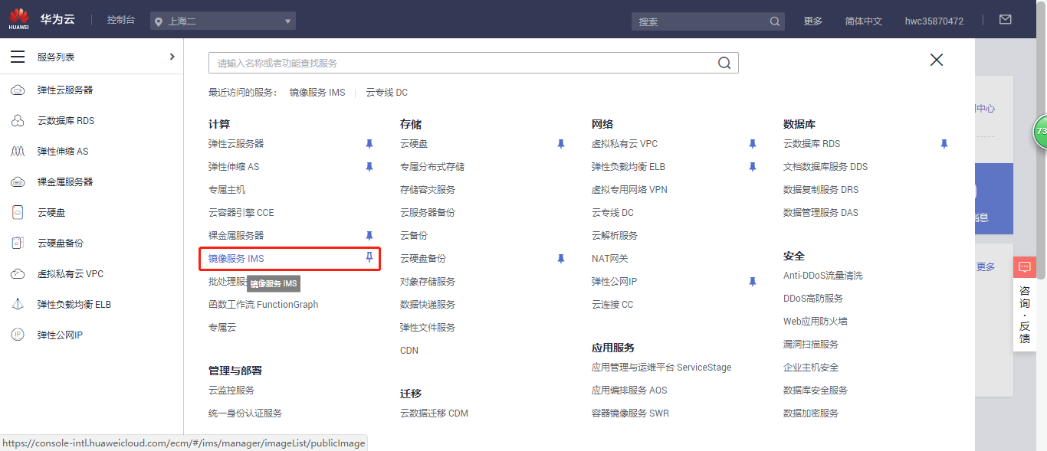Image resolution: width=1047 pixels, height=451 pixels.
Task: Open 专属分布式存储 service
Action: click(432, 167)
